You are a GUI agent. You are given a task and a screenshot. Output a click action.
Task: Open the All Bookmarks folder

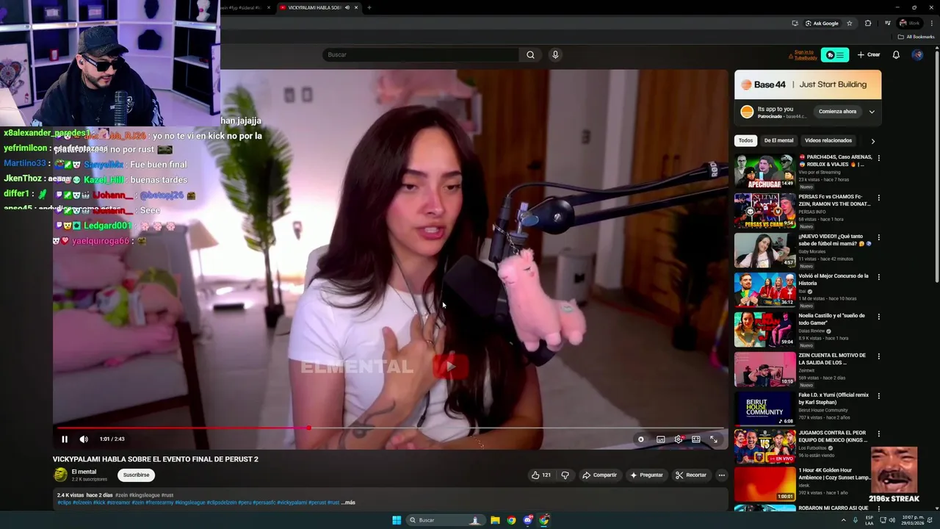pos(916,37)
